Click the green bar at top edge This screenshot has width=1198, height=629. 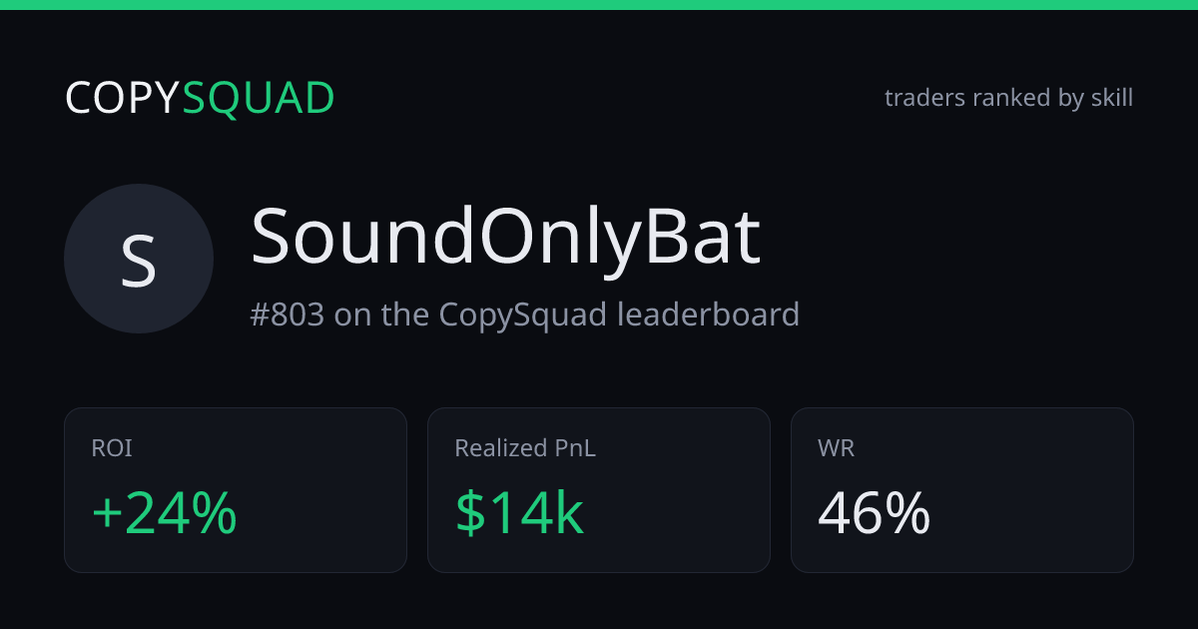[599, 5]
